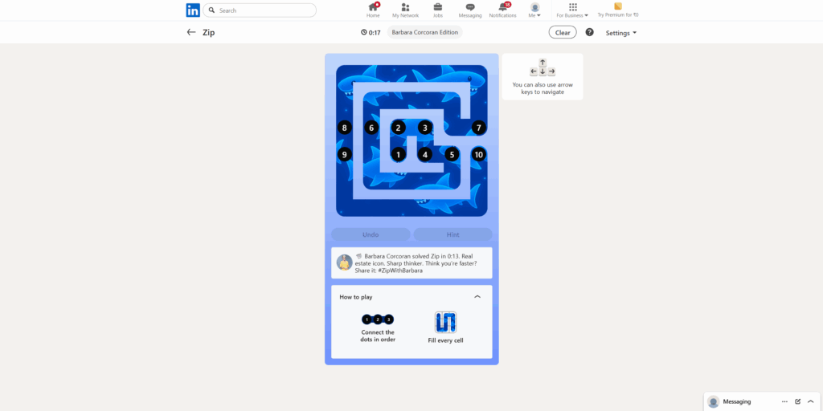
Task: Click dot number 4 on the grid
Action: pyautogui.click(x=425, y=155)
